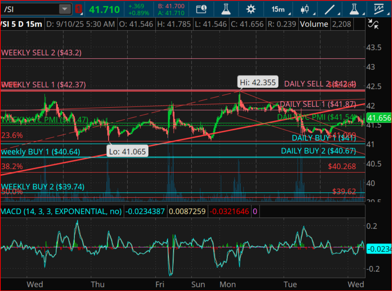Expand the /SI symbol dropdown arrow
392x291 pixels.
click(x=65, y=9)
